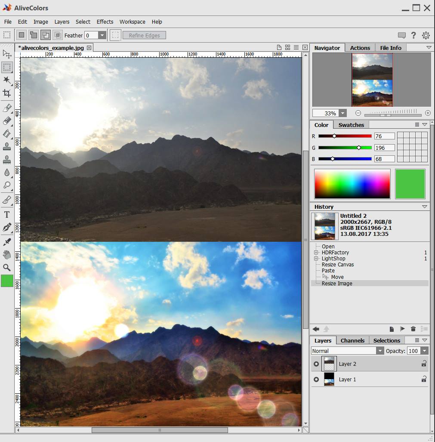Click the green slider in Color panel

coord(359,148)
